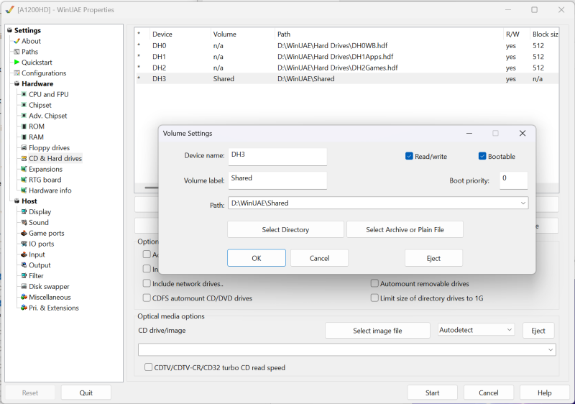Viewport: 575px width, 404px height.
Task: Enable CDFS automount CD/DVD drives
Action: tap(147, 298)
